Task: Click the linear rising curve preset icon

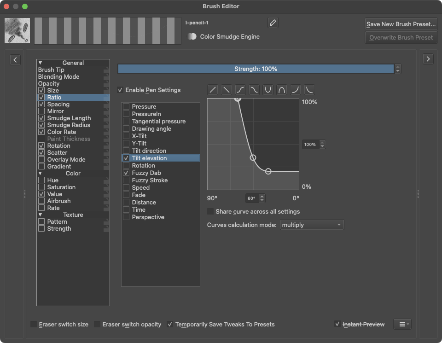Action: 213,90
